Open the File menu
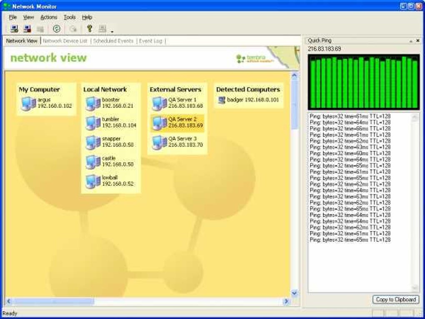The image size is (425, 319). coord(13,18)
